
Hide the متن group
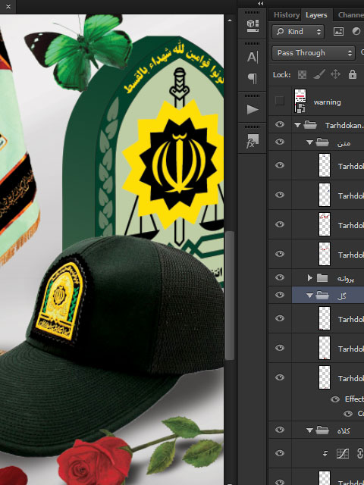280,142
